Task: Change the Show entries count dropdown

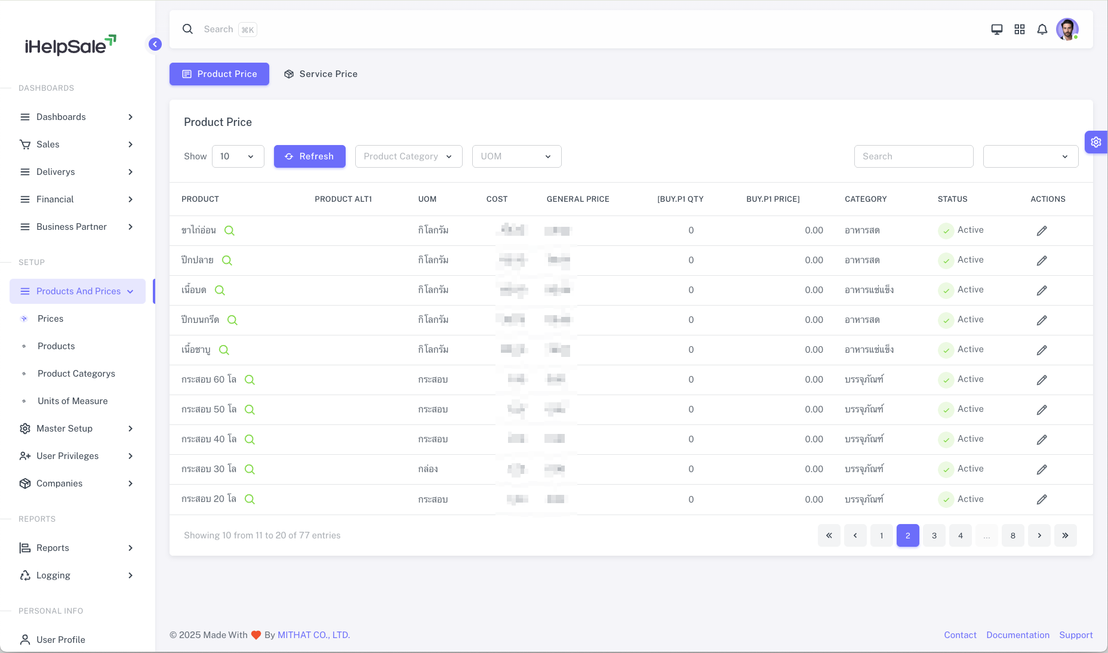Action: coord(238,156)
